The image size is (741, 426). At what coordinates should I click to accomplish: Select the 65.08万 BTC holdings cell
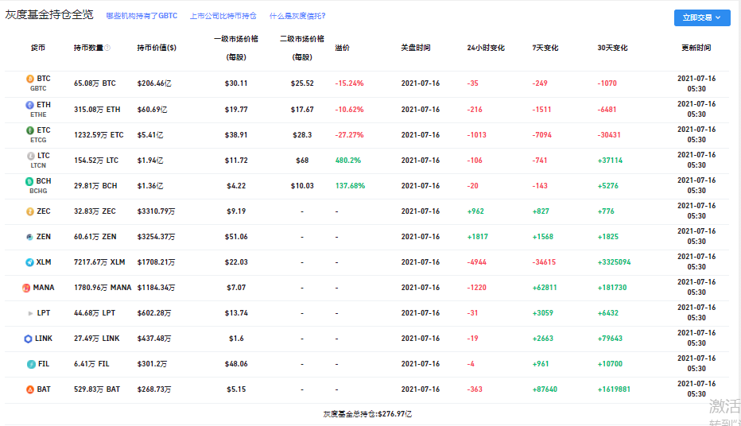pyautogui.click(x=95, y=83)
